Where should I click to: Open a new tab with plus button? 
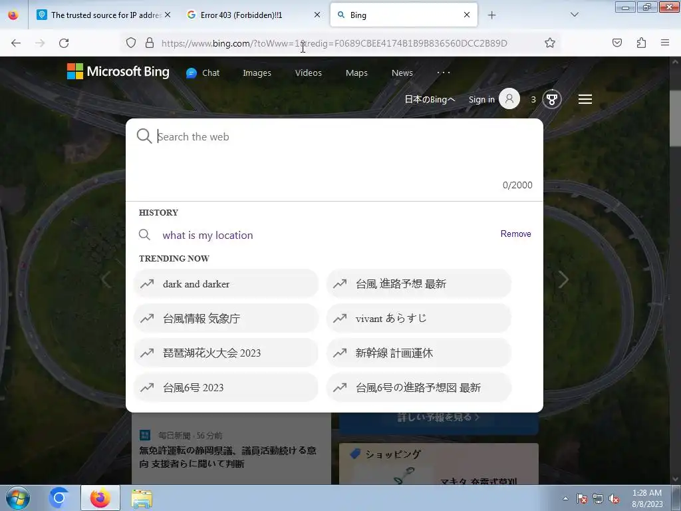pyautogui.click(x=491, y=15)
